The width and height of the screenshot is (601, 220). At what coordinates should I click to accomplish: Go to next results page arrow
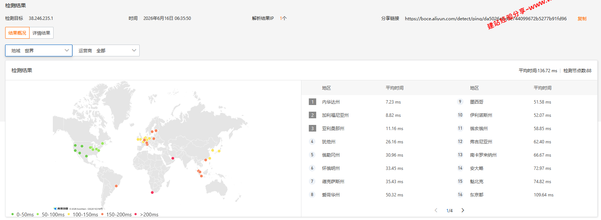click(x=462, y=210)
